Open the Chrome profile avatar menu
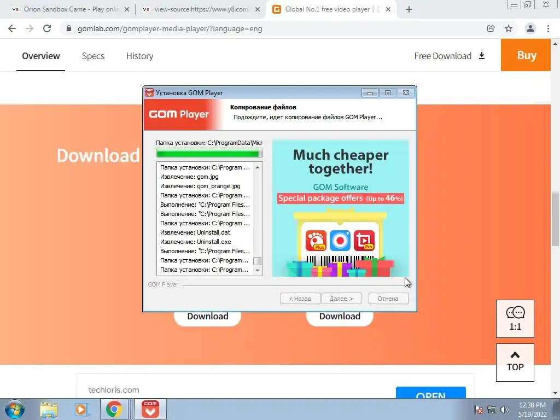 click(x=530, y=28)
